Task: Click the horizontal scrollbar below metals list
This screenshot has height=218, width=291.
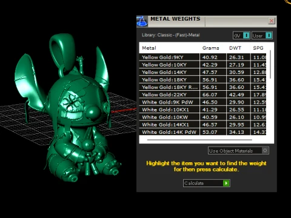Action: [x=199, y=140]
